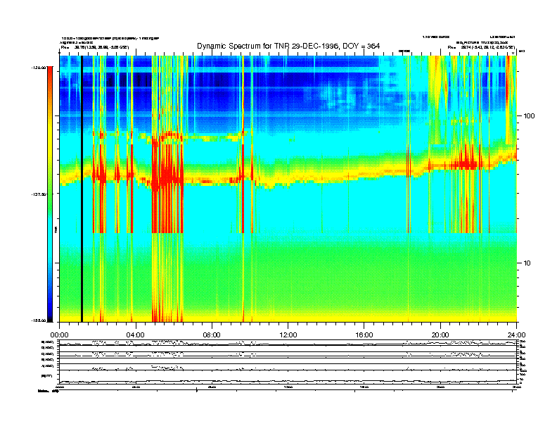The width and height of the screenshot is (557, 431).
Task: Click the top line-plot panel under spectrum
Action: point(288,343)
